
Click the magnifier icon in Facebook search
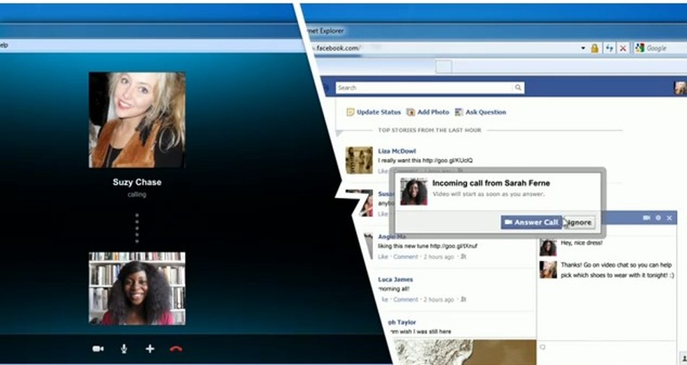point(518,88)
